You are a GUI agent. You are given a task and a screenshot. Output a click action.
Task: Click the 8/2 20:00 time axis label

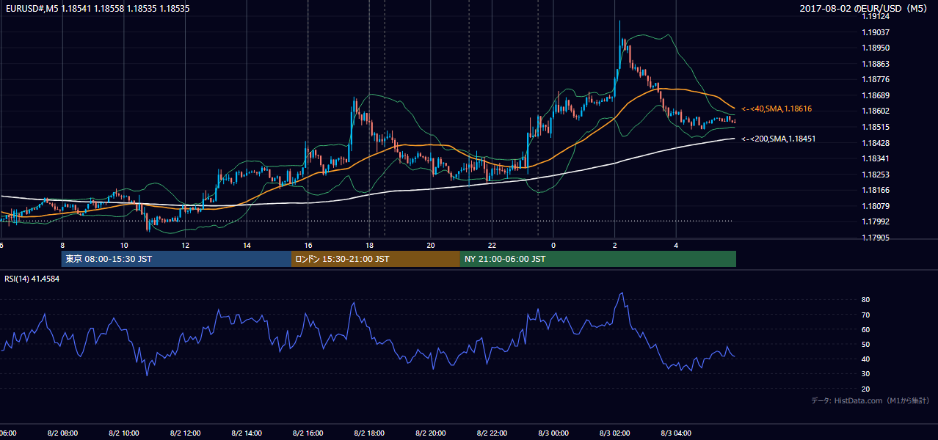432,433
